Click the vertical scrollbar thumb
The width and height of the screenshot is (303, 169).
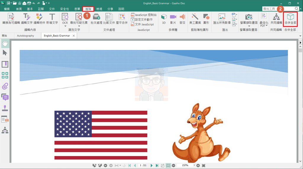point(300,50)
